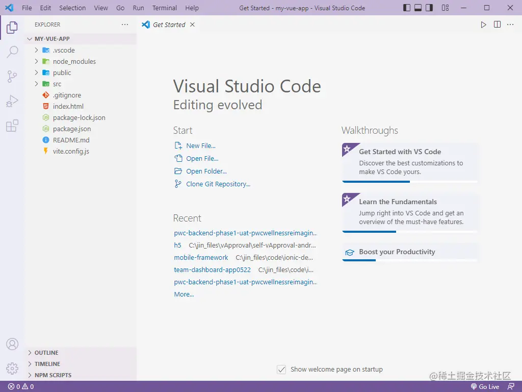
Task: Click the Explorer more actions ellipsis
Action: (125, 24)
